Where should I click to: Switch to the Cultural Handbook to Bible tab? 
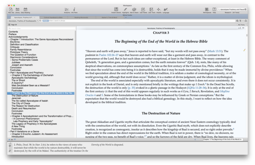point(53,17)
